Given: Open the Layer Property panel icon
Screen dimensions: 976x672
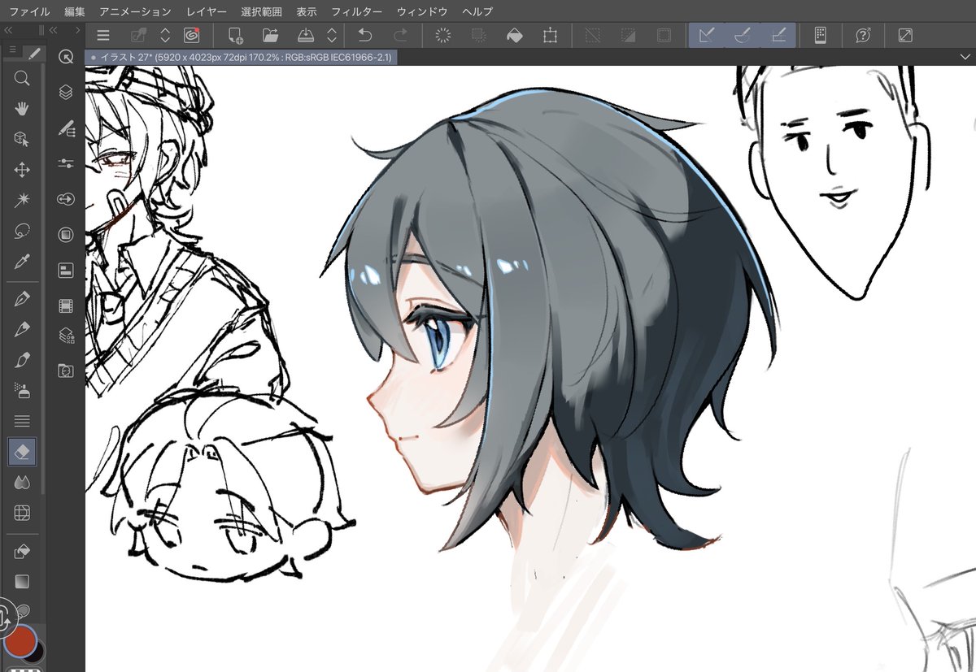Looking at the screenshot, I should pos(66,270).
